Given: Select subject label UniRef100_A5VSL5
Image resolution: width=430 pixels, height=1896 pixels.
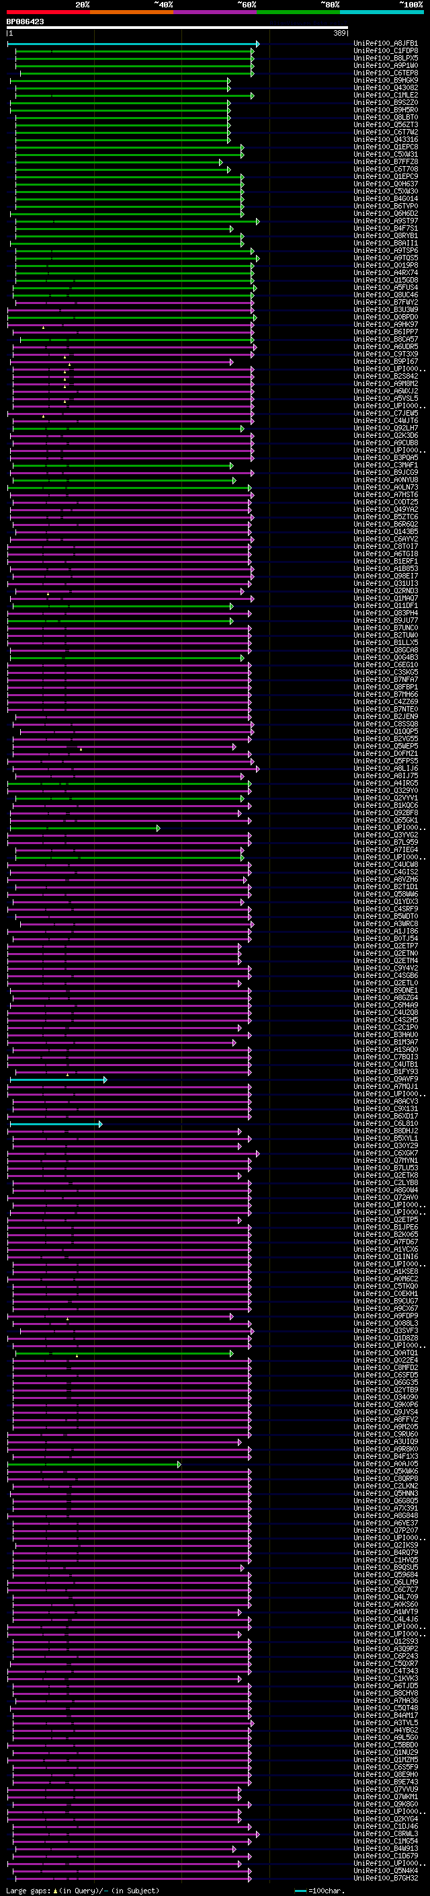Looking at the screenshot, I should [385, 398].
